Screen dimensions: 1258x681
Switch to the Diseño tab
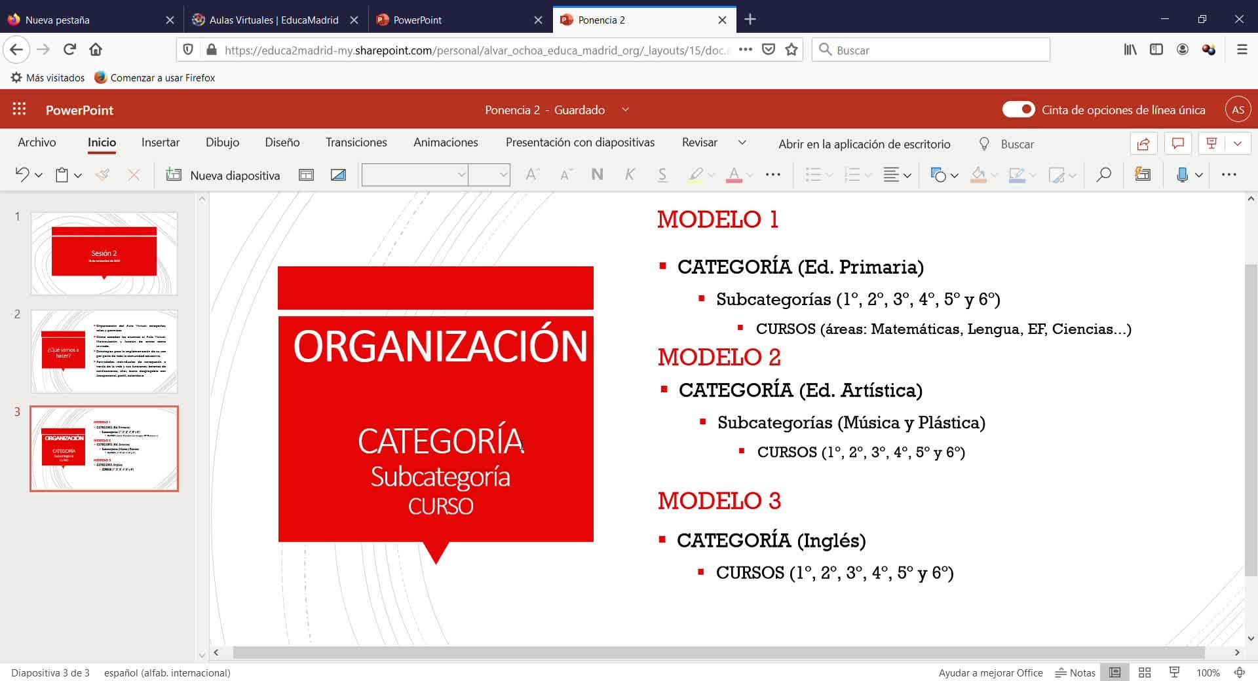coord(282,143)
